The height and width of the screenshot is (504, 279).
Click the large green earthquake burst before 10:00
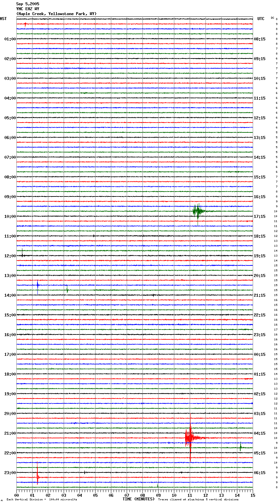point(198,211)
